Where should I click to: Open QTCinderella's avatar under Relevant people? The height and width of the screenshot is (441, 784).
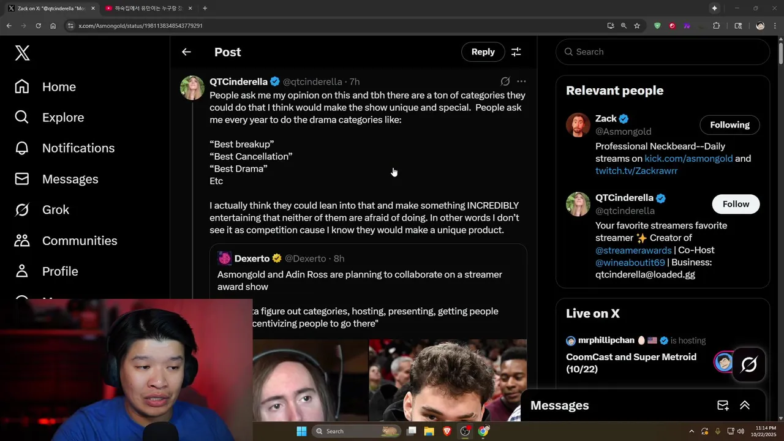point(578,204)
